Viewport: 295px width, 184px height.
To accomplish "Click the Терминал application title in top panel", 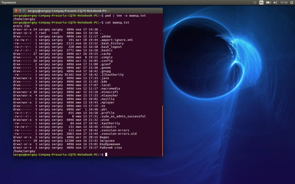I will (x=9, y=2).
